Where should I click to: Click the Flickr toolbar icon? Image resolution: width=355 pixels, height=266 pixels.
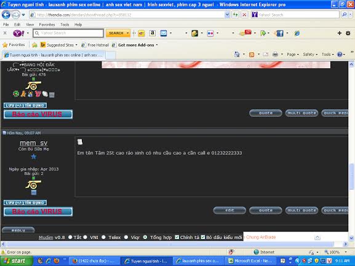click(210, 33)
